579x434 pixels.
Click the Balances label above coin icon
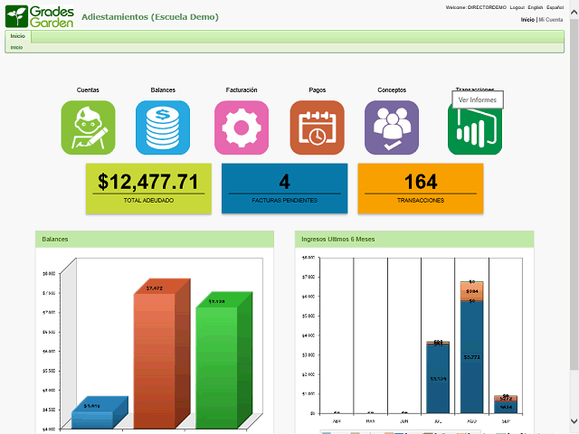[163, 90]
